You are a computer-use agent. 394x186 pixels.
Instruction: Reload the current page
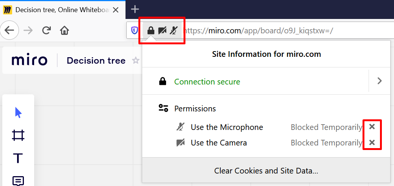click(47, 30)
